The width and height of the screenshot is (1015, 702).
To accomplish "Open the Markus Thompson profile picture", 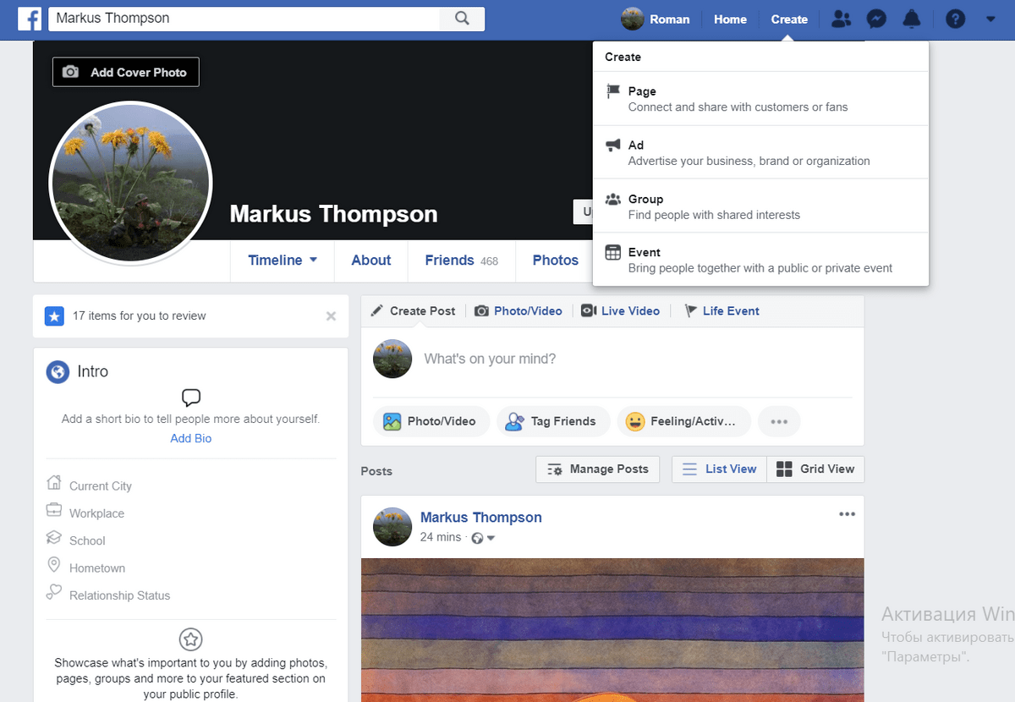I will coord(130,182).
